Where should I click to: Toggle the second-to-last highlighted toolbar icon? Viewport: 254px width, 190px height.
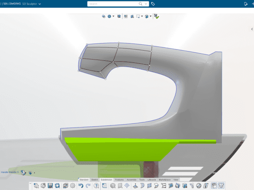click(x=214, y=186)
